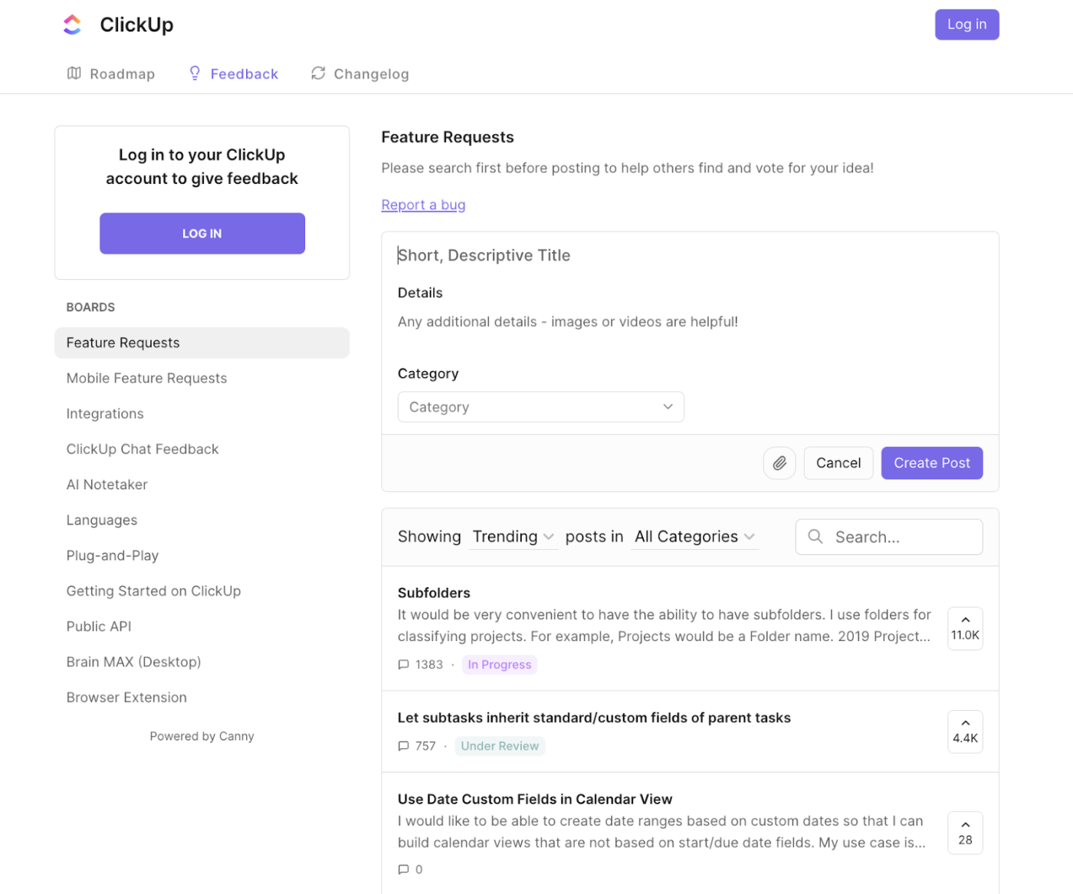Click the In Progress status tag
The height and width of the screenshot is (894, 1073).
pyautogui.click(x=500, y=665)
